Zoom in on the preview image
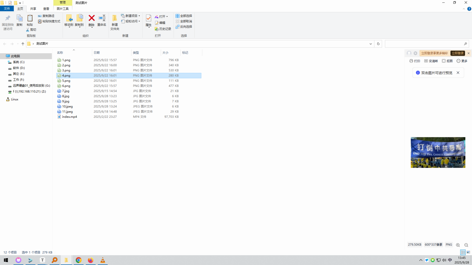 point(458,245)
